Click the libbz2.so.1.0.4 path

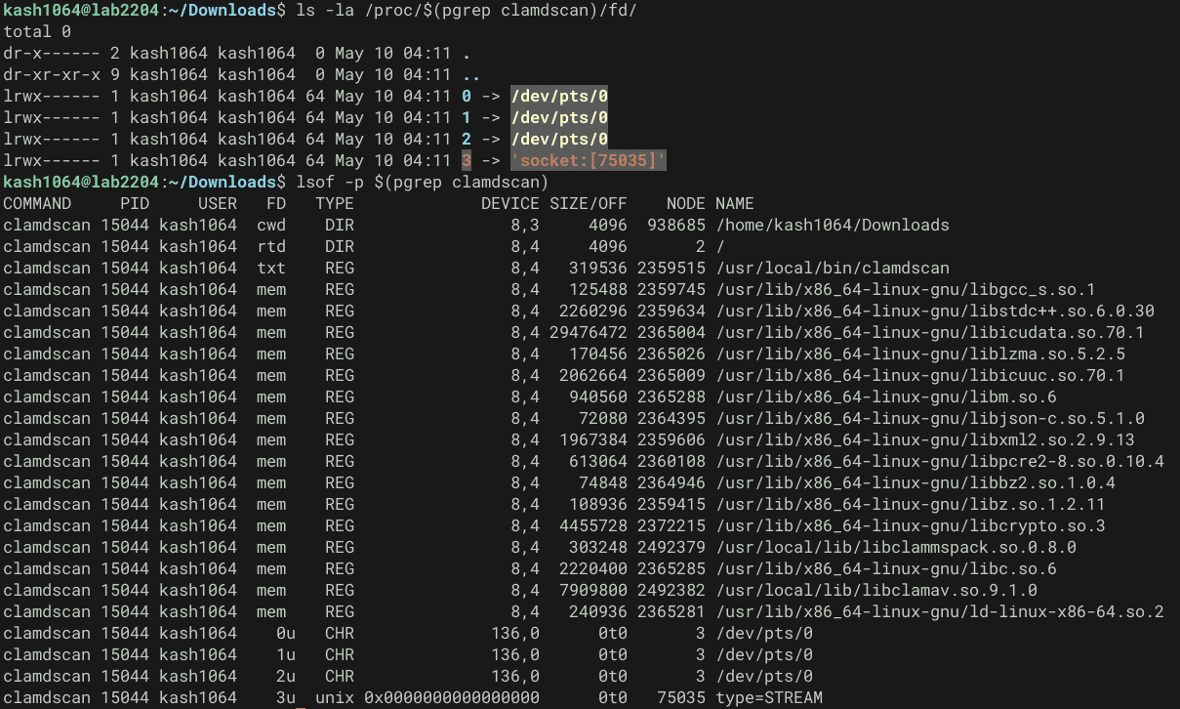(916, 482)
